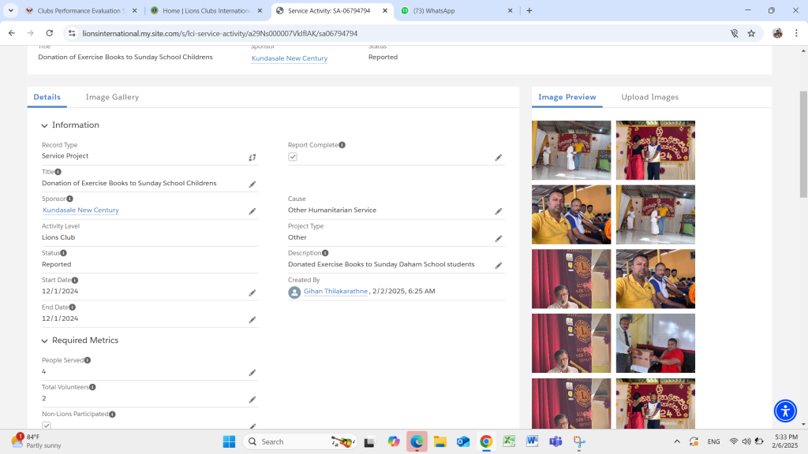Click info icon next to Description label
The width and height of the screenshot is (808, 454).
[x=325, y=253]
